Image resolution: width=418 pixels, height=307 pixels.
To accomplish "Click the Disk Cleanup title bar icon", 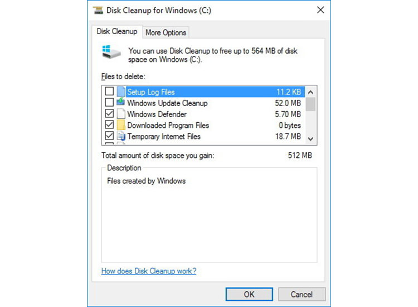I will [x=99, y=10].
